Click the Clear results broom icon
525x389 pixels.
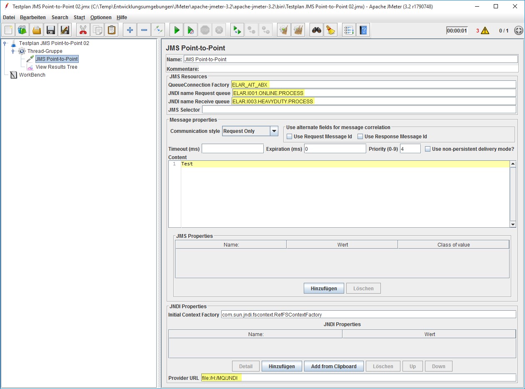[284, 30]
